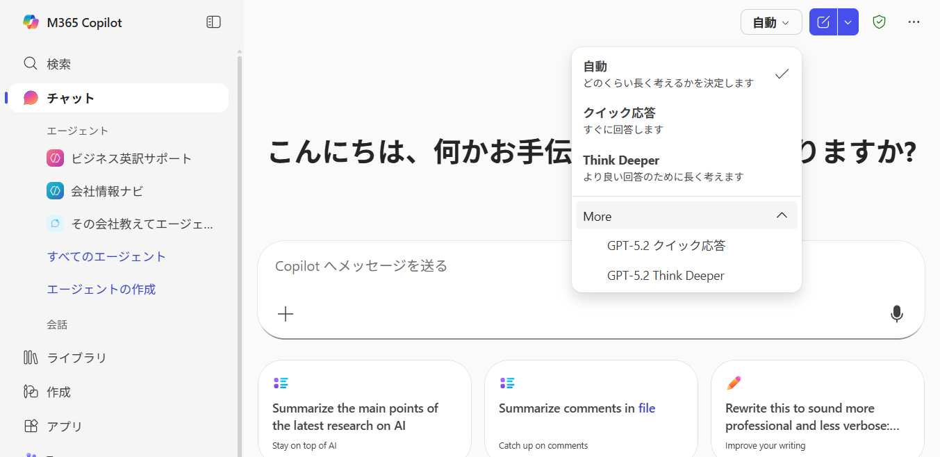Click the microphone voice input icon
The image size is (940, 457).
pos(896,314)
